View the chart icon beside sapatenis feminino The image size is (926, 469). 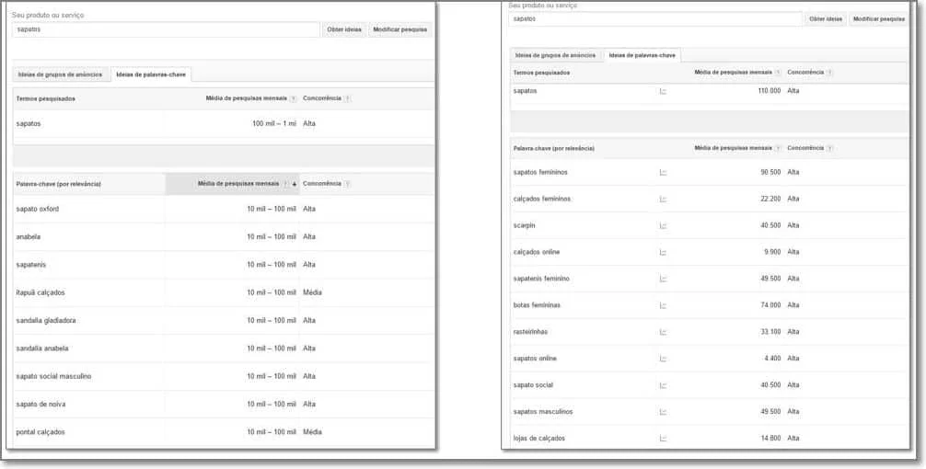(x=663, y=279)
